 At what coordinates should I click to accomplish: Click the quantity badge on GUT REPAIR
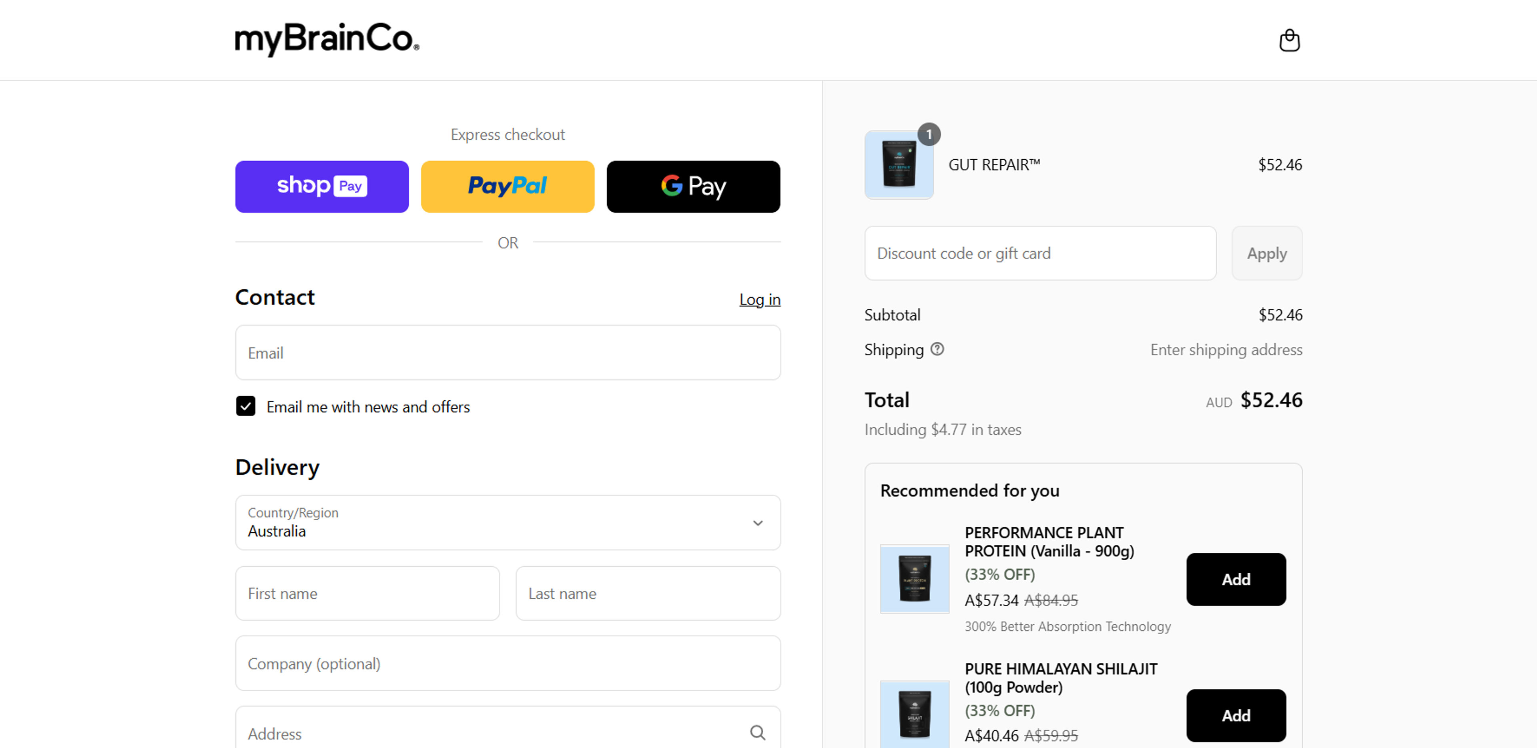(x=929, y=135)
